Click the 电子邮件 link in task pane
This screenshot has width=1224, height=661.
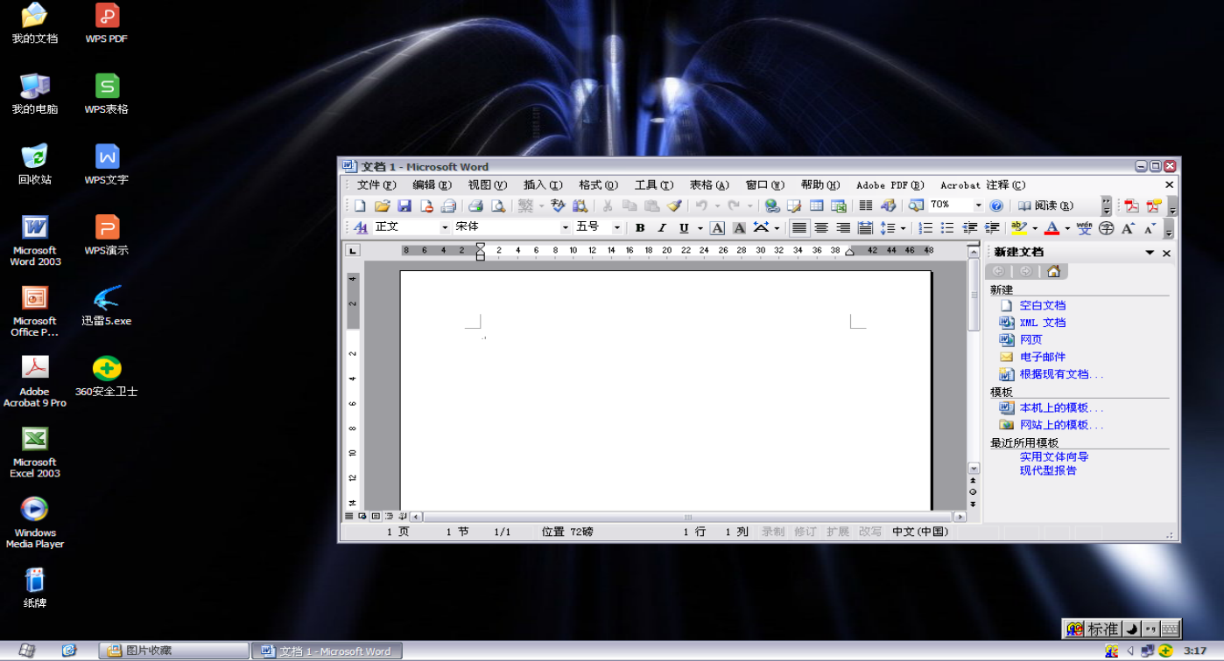1042,357
